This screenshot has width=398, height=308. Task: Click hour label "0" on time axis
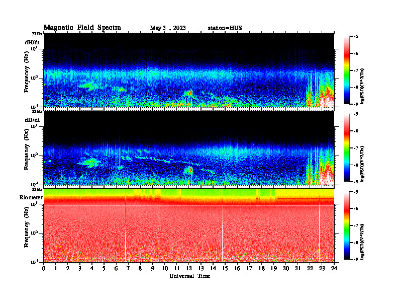pos(44,268)
